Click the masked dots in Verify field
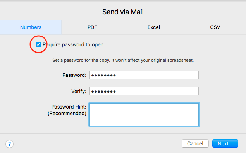The height and width of the screenshot is (153, 246). pyautogui.click(x=103, y=92)
